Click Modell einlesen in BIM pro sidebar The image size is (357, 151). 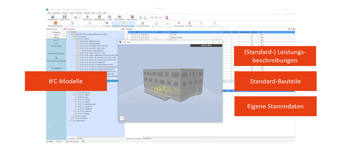click(x=56, y=44)
